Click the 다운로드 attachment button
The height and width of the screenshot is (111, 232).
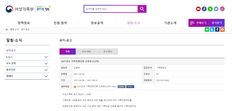122,87
